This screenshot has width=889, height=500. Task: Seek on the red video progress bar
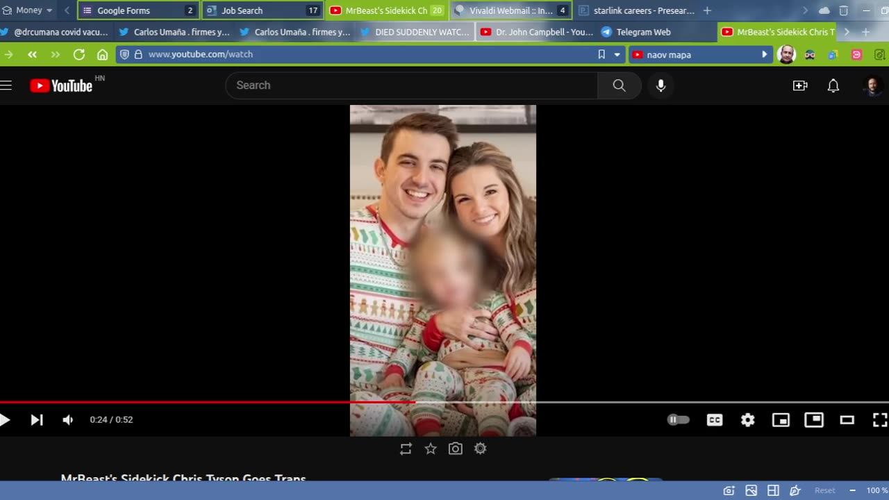coord(208,402)
